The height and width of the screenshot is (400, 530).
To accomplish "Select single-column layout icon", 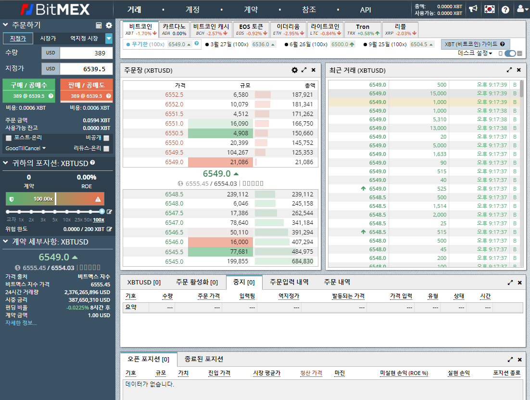I will pyautogui.click(x=501, y=53).
